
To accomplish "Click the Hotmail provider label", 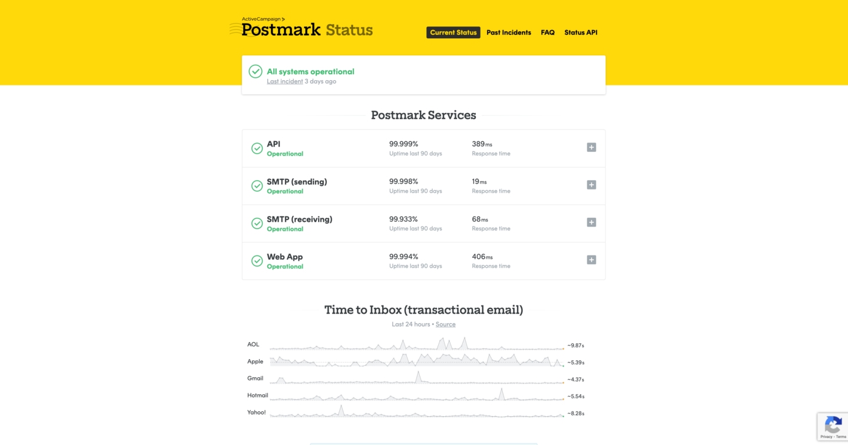I will 257,395.
